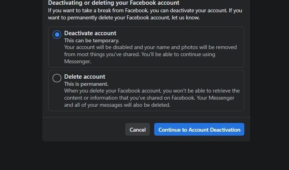289x170 pixels.
Task: Click "Your account will be disabled" description text
Action: 103,47
